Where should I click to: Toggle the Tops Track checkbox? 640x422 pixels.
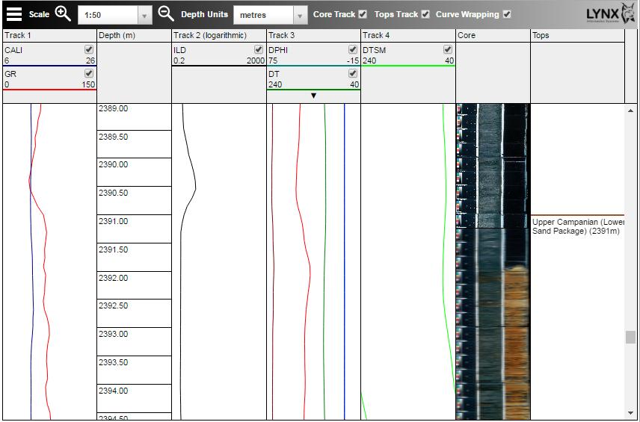click(x=425, y=14)
